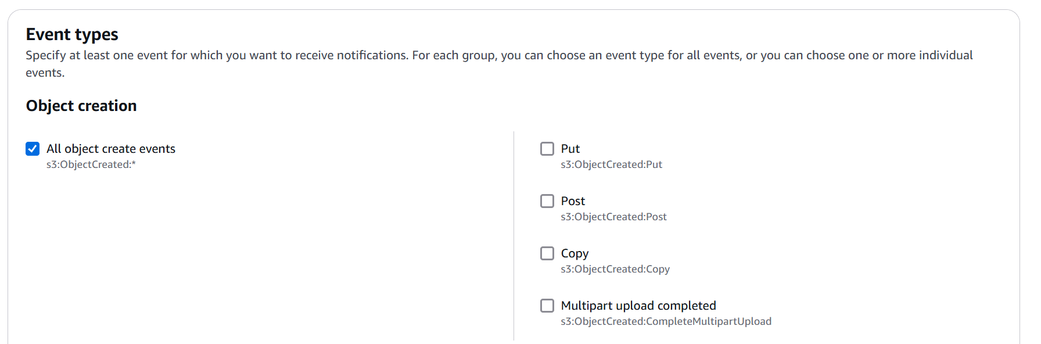Click the 'Specify at least one event' description
The width and height of the screenshot is (1041, 344).
click(x=499, y=64)
